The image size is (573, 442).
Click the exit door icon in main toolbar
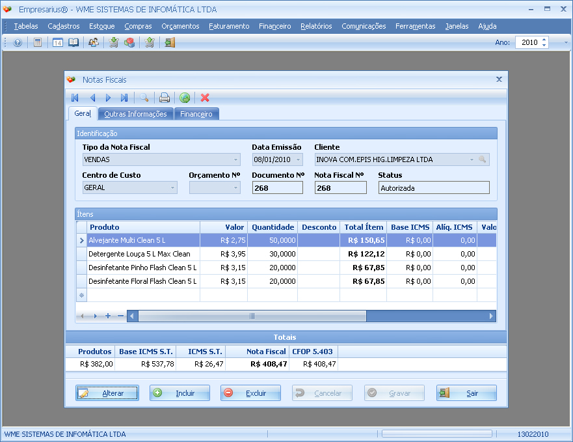coord(170,42)
